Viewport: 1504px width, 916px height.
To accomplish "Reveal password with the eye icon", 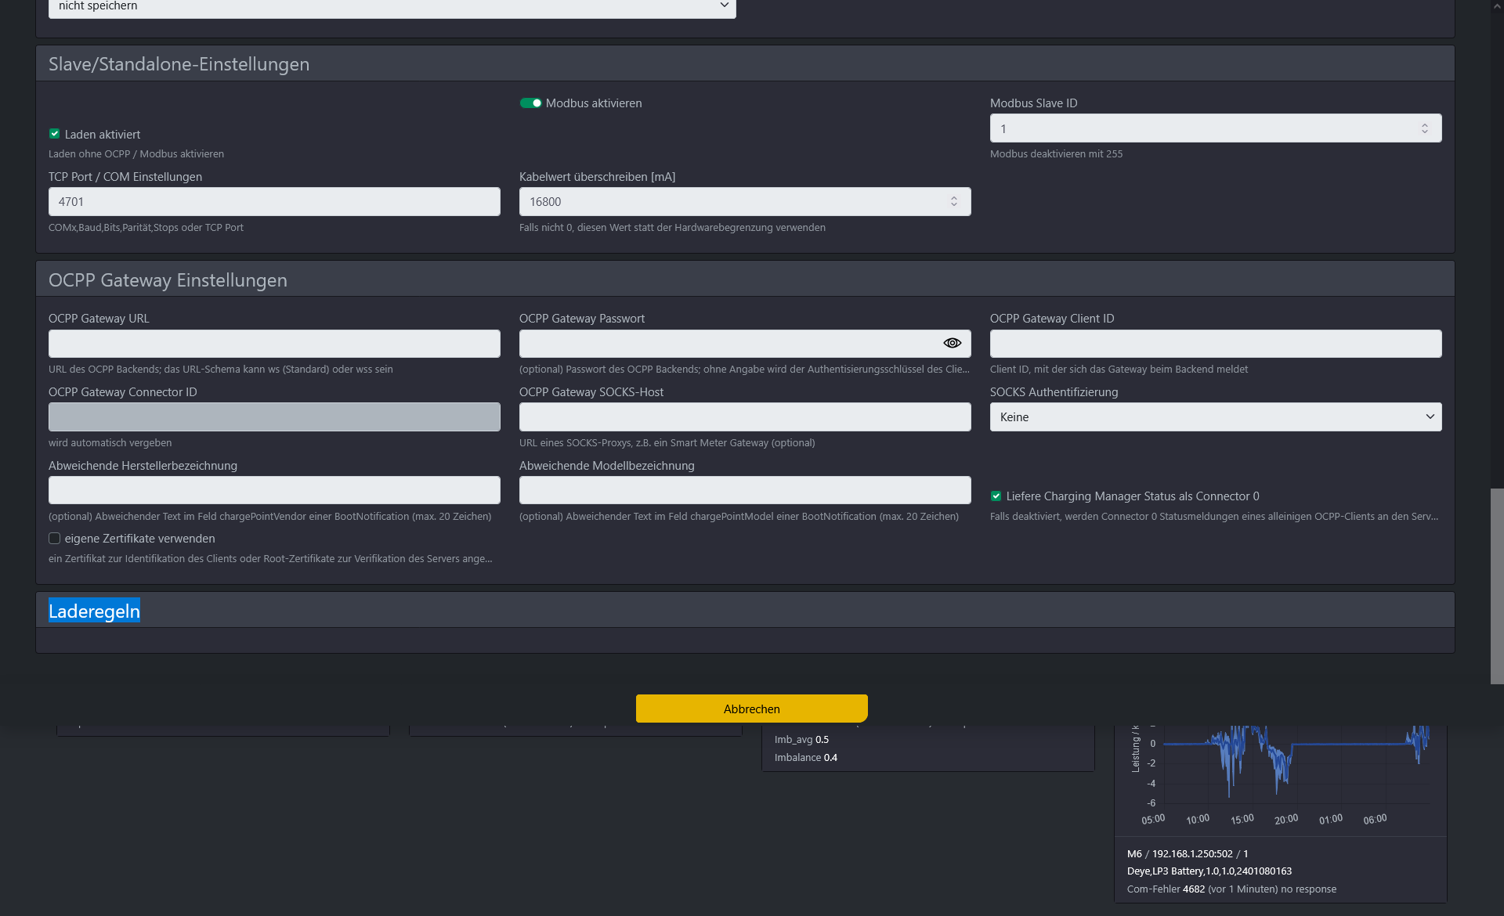I will pos(952,343).
